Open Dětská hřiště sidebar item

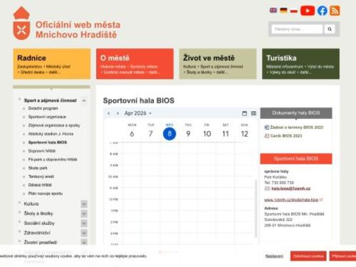click(x=40, y=185)
